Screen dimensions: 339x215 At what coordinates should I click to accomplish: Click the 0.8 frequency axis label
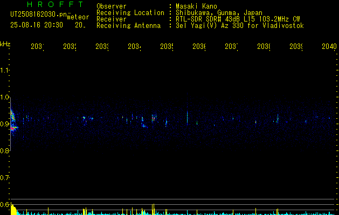pyautogui.click(x=5, y=151)
